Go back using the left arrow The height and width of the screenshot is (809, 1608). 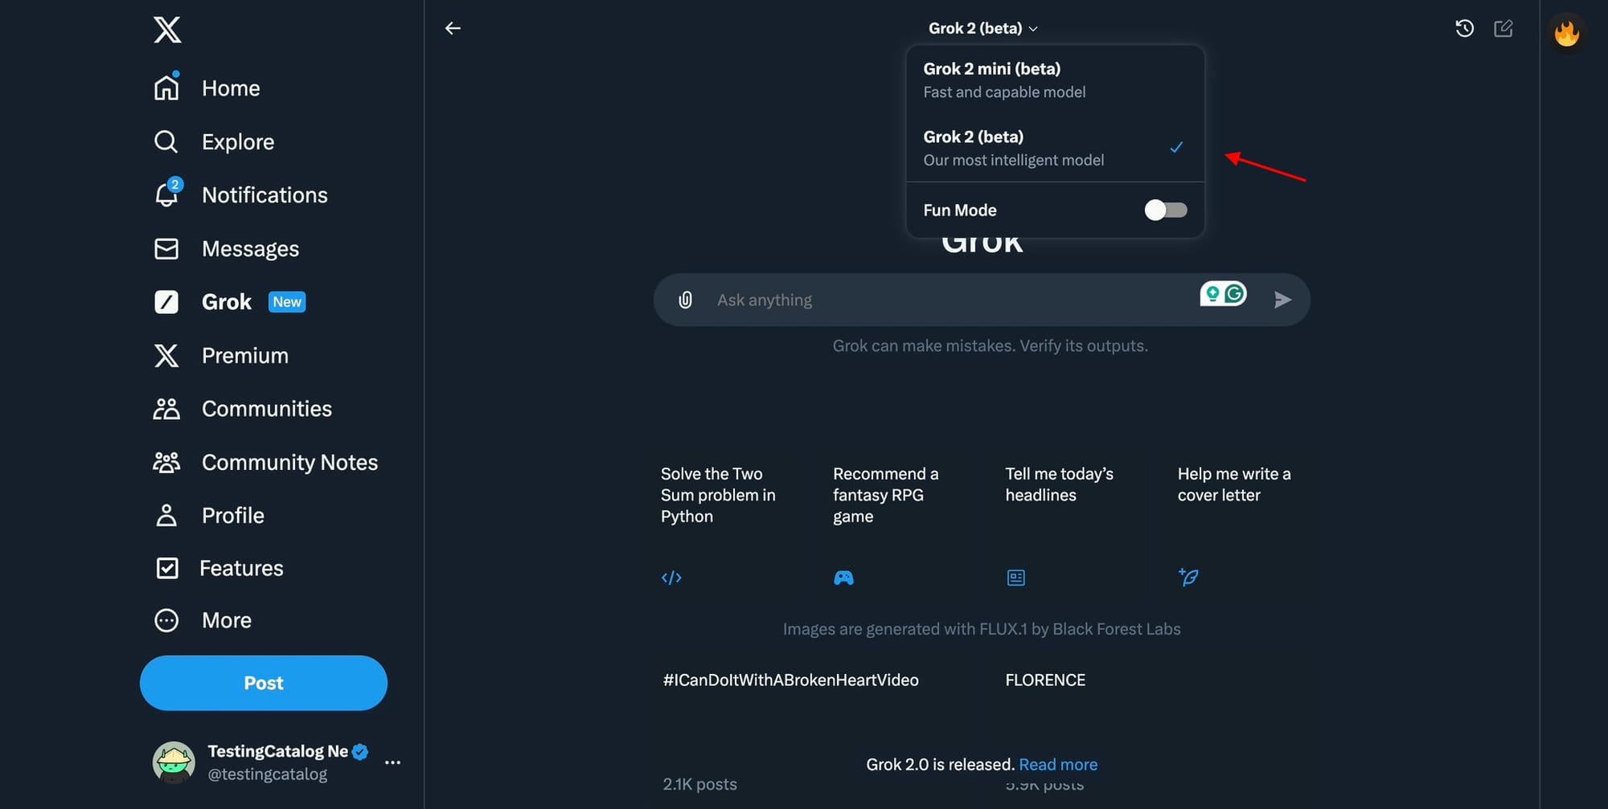tap(453, 28)
